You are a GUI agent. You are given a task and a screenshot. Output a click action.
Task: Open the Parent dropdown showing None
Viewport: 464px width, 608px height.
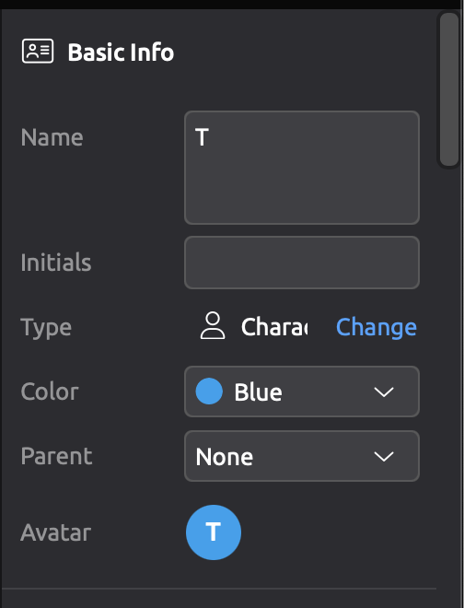click(x=302, y=456)
